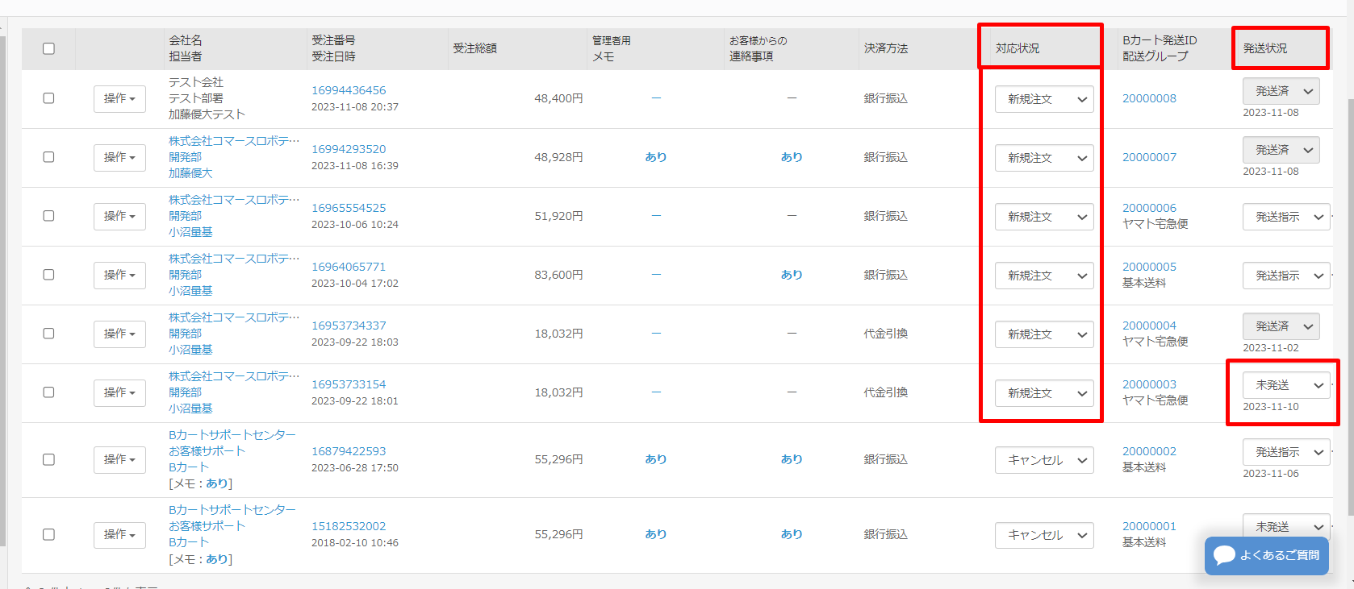Check the row for order 16994436456
Viewport: 1354px width, 589px height.
click(48, 98)
